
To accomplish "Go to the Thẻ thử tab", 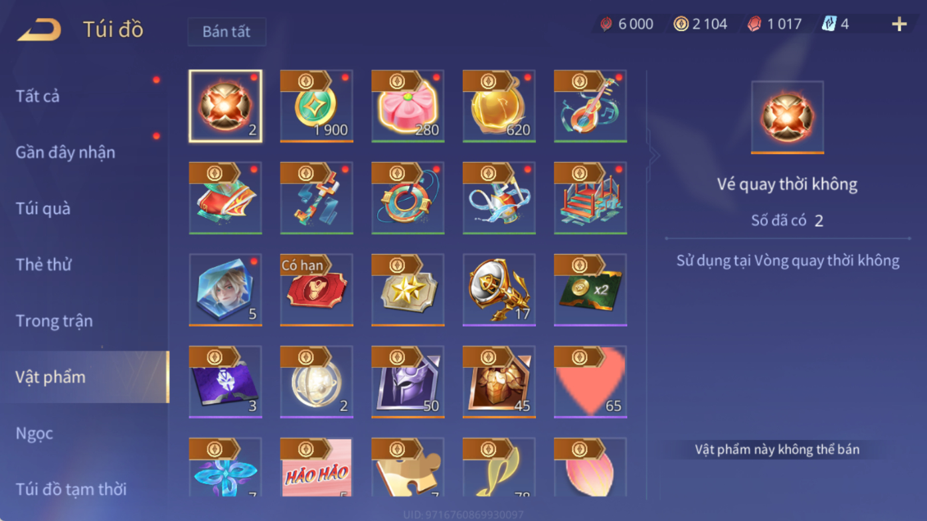I will 44,264.
